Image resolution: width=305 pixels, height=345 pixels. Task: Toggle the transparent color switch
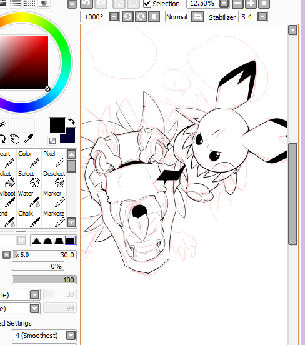[x=52, y=141]
